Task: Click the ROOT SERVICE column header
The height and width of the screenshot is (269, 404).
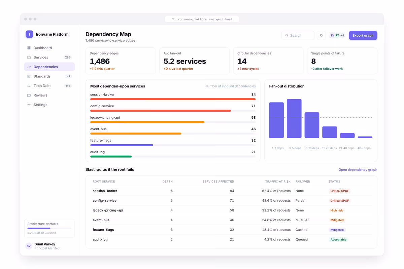Action: (104, 182)
